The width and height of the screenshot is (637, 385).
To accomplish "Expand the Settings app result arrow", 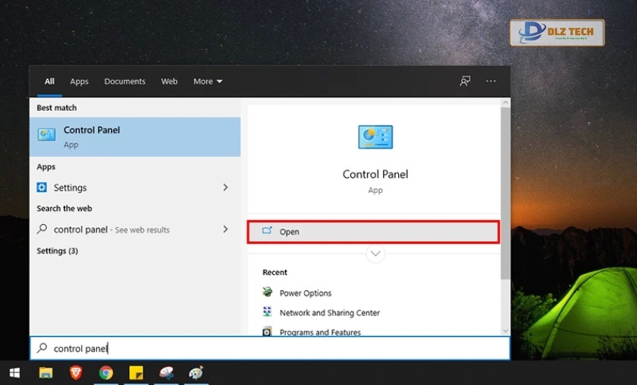I will [225, 188].
